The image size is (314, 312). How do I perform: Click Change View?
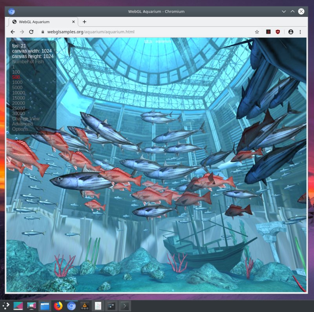point(26,118)
